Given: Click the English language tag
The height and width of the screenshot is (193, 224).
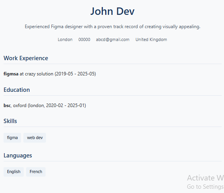Looking at the screenshot, I should [x=14, y=172].
